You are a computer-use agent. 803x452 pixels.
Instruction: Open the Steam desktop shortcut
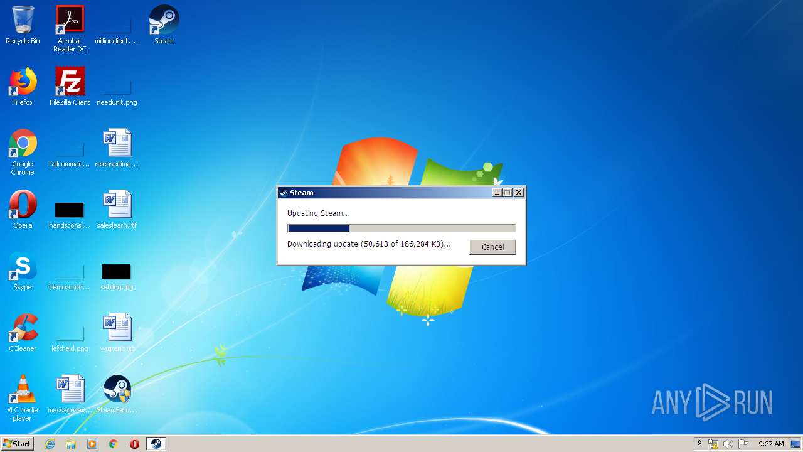(164, 25)
